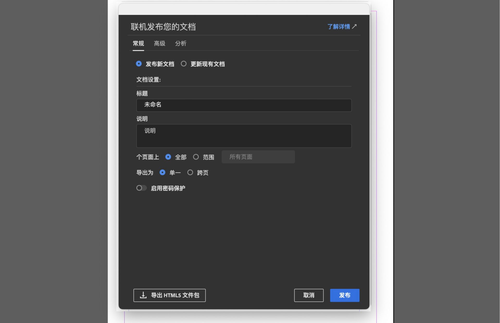Click the 所有页面 range input field
Screen dimensions: 500x323
click(258, 157)
